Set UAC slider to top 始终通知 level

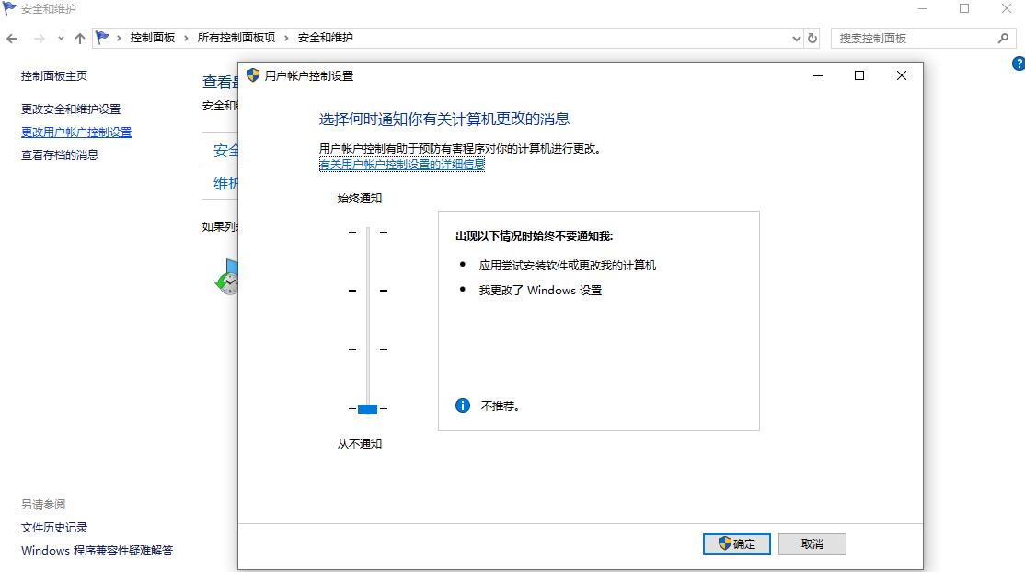coord(368,232)
